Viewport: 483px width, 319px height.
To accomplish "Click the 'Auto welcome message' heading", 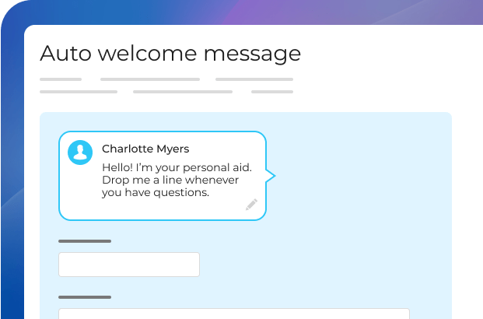I will click(170, 54).
